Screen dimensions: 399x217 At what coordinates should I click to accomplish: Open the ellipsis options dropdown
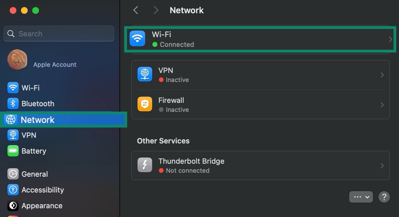(361, 197)
